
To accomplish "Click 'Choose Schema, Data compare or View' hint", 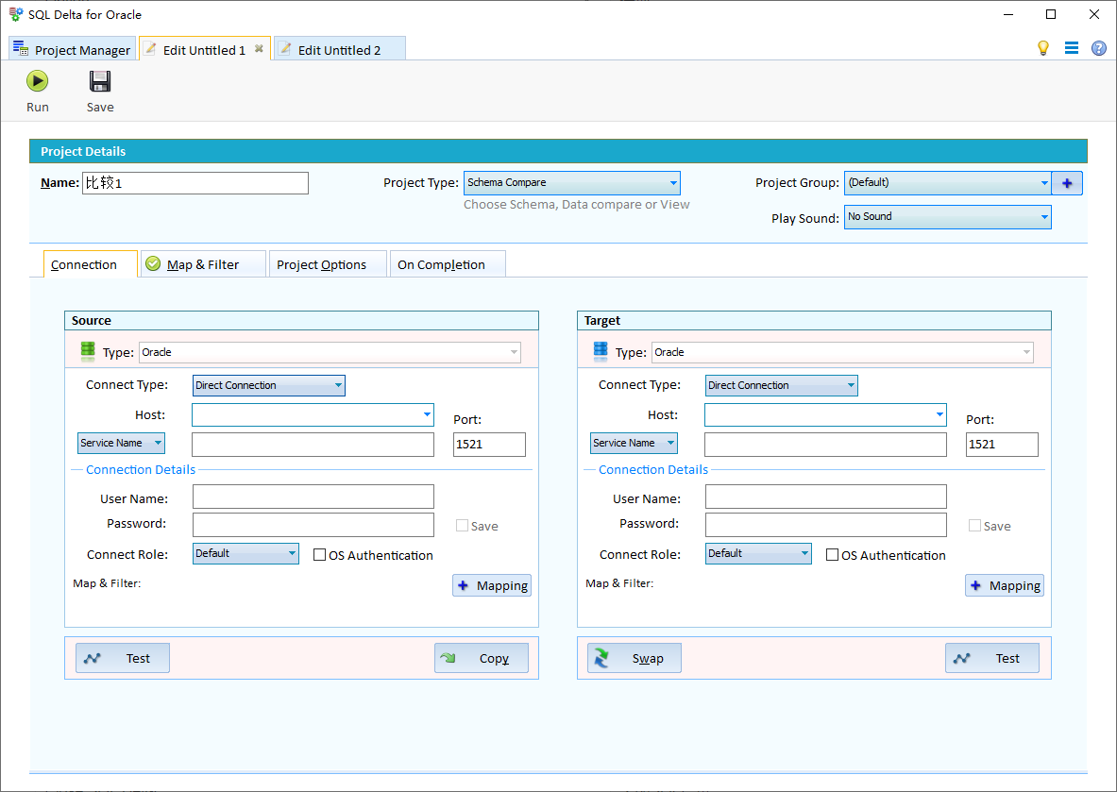I will coord(576,205).
